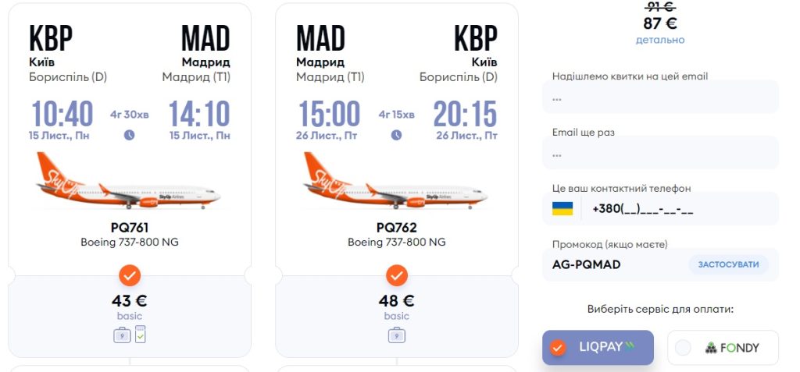This screenshot has height=372, width=800.
Task: Click the SkyUp plane image for flight PQ762
Action: [x=396, y=182]
